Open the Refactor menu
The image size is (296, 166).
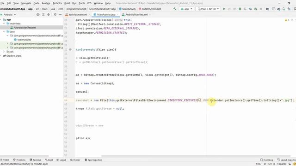tap(57, 3)
